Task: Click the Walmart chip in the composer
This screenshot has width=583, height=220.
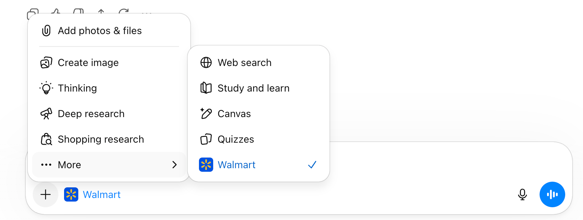Action: coord(93,194)
